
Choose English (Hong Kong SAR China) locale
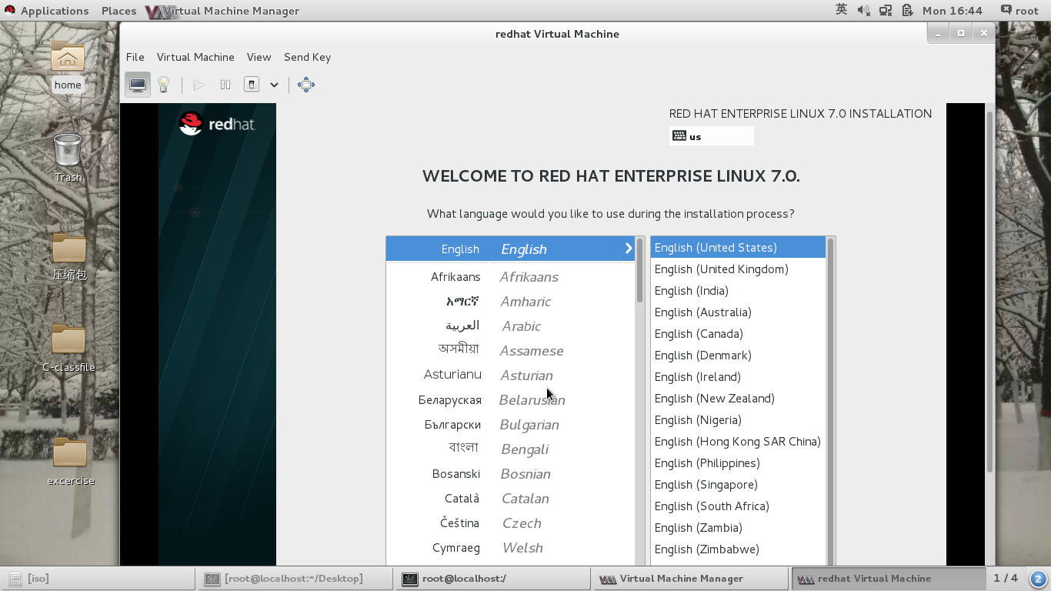pos(738,441)
